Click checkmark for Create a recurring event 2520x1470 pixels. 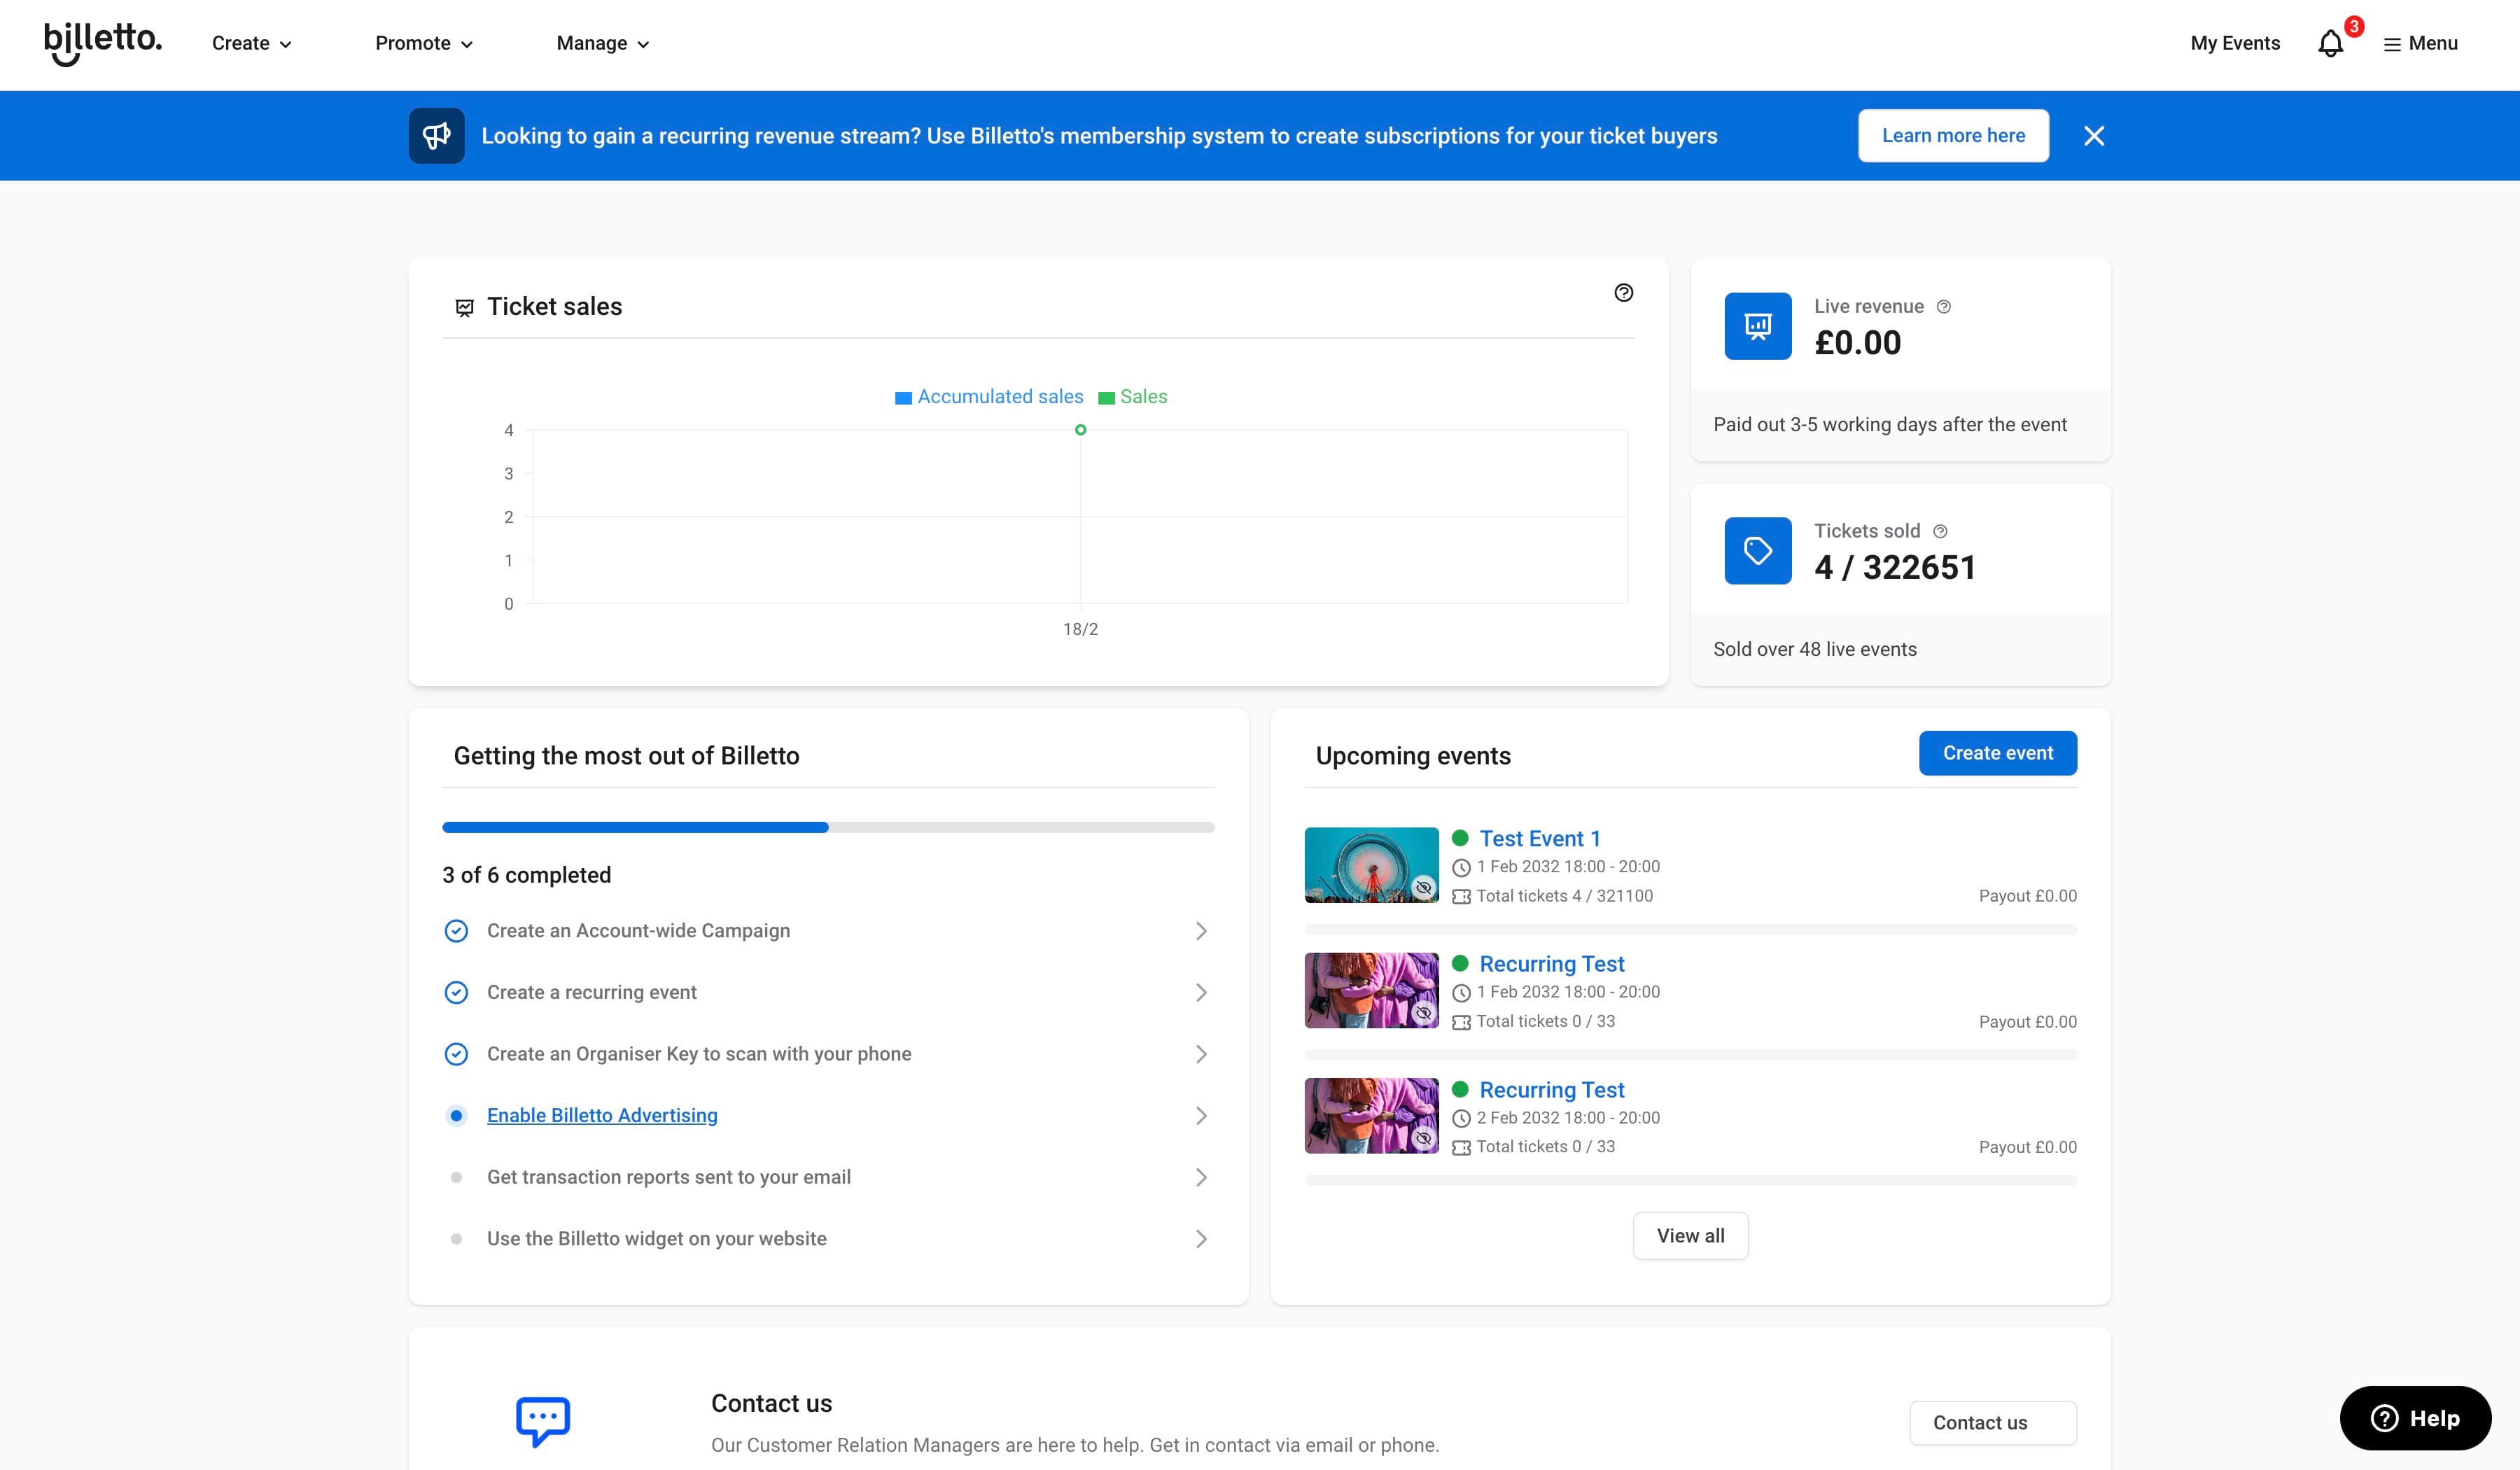pos(456,993)
